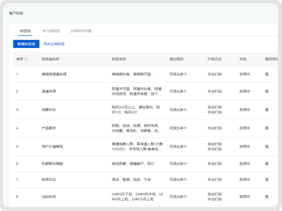Click the 禁用中 status of 加粉时间

[x=245, y=197]
